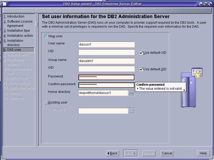This screenshot has height=160, width=214.
Task: Select step 8 Partitioning options
Action: [14, 62]
